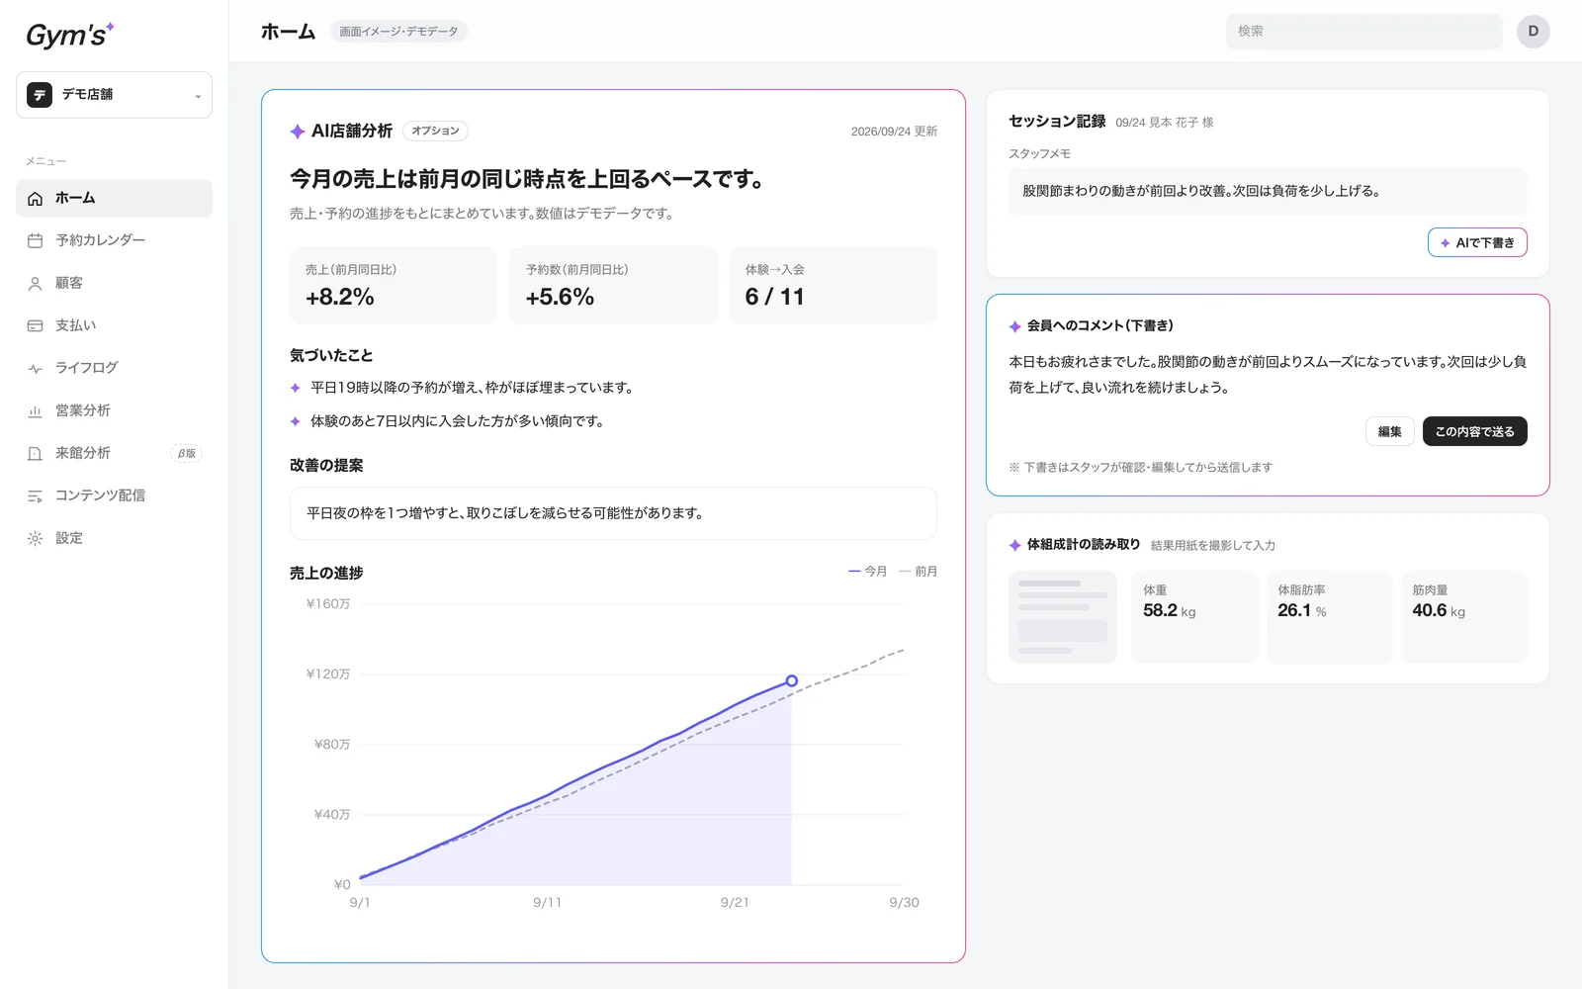Click the 2026/09/24 更新 timestamp

[894, 132]
